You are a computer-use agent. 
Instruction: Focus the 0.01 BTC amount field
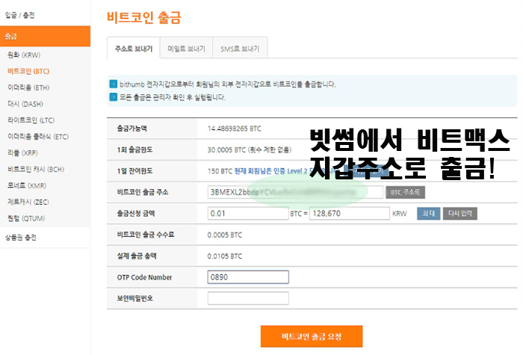pos(248,214)
